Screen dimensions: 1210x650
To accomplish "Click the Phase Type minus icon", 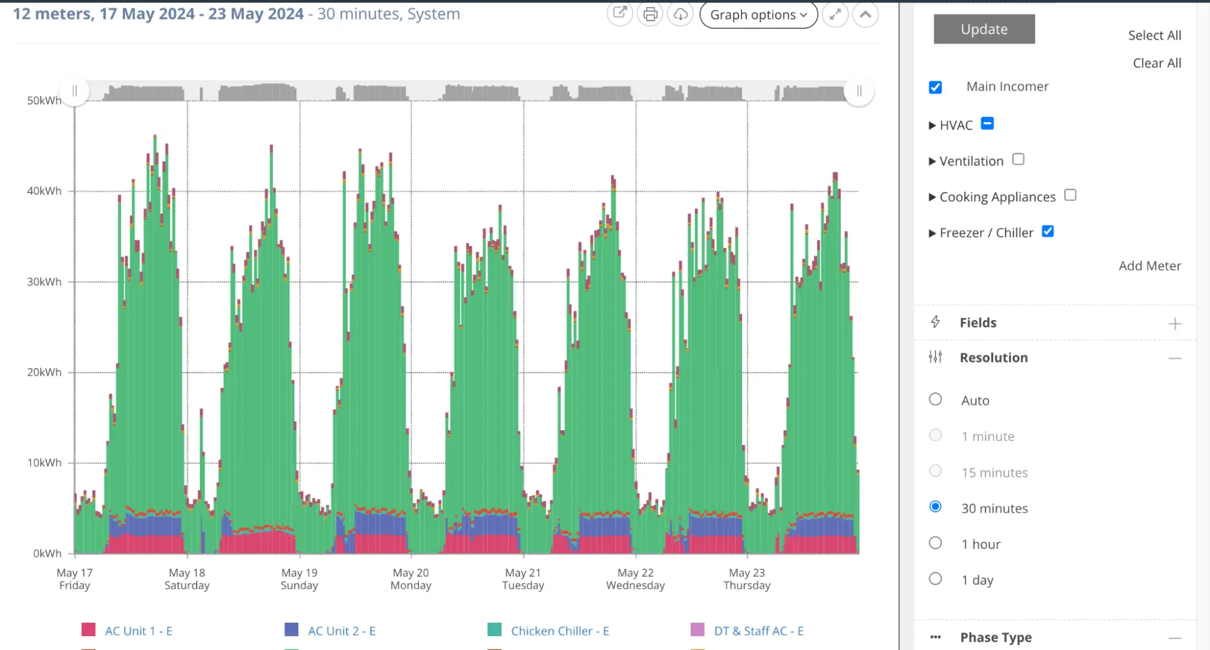I will coord(1174,638).
